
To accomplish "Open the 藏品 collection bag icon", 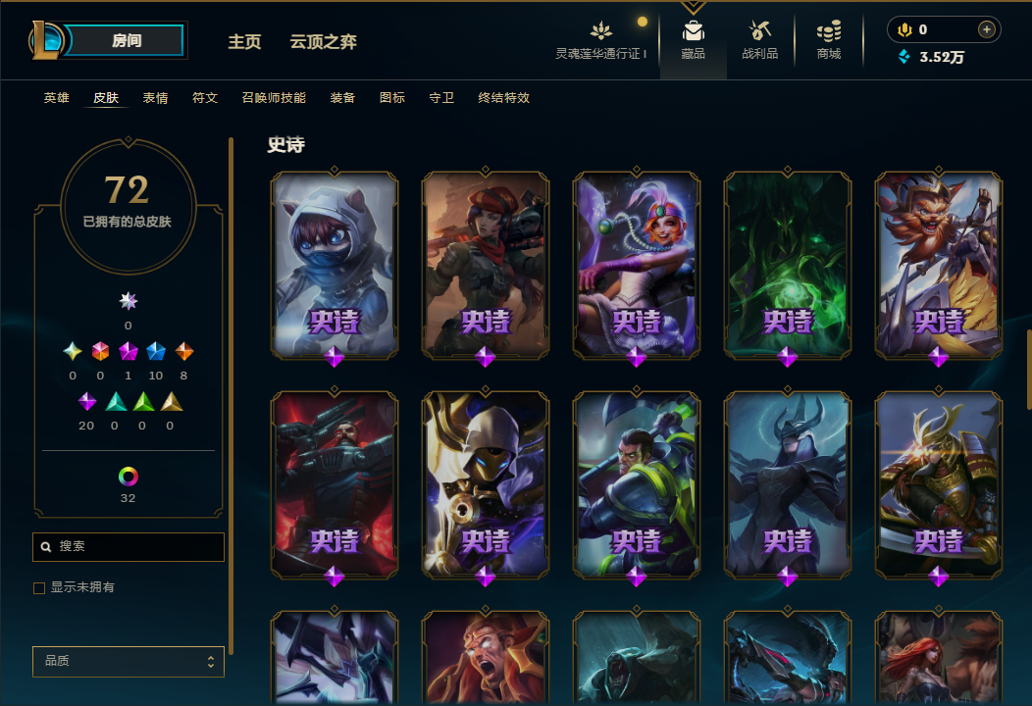I will pos(693,31).
